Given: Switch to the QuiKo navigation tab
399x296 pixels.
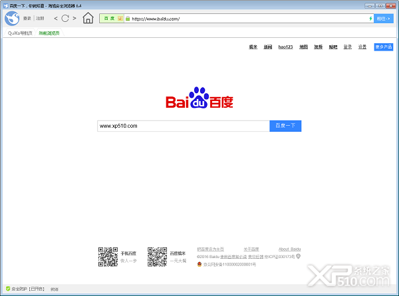Looking at the screenshot, I should 20,33.
